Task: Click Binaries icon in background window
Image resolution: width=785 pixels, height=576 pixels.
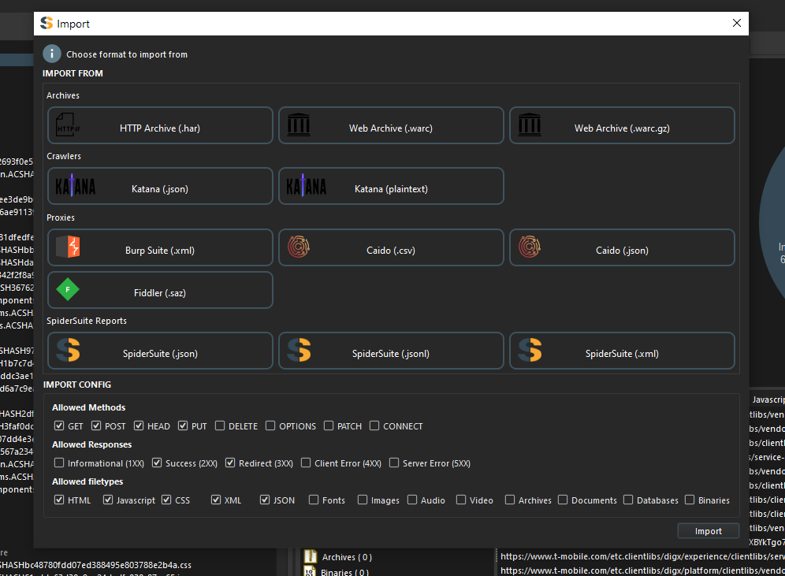Action: pyautogui.click(x=311, y=571)
